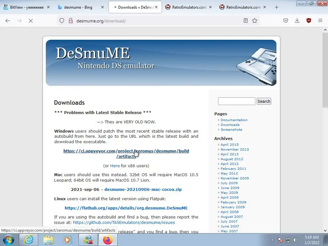The height and width of the screenshot is (246, 328).
Task: Open a new tab with plus button
Action: click(276, 7)
